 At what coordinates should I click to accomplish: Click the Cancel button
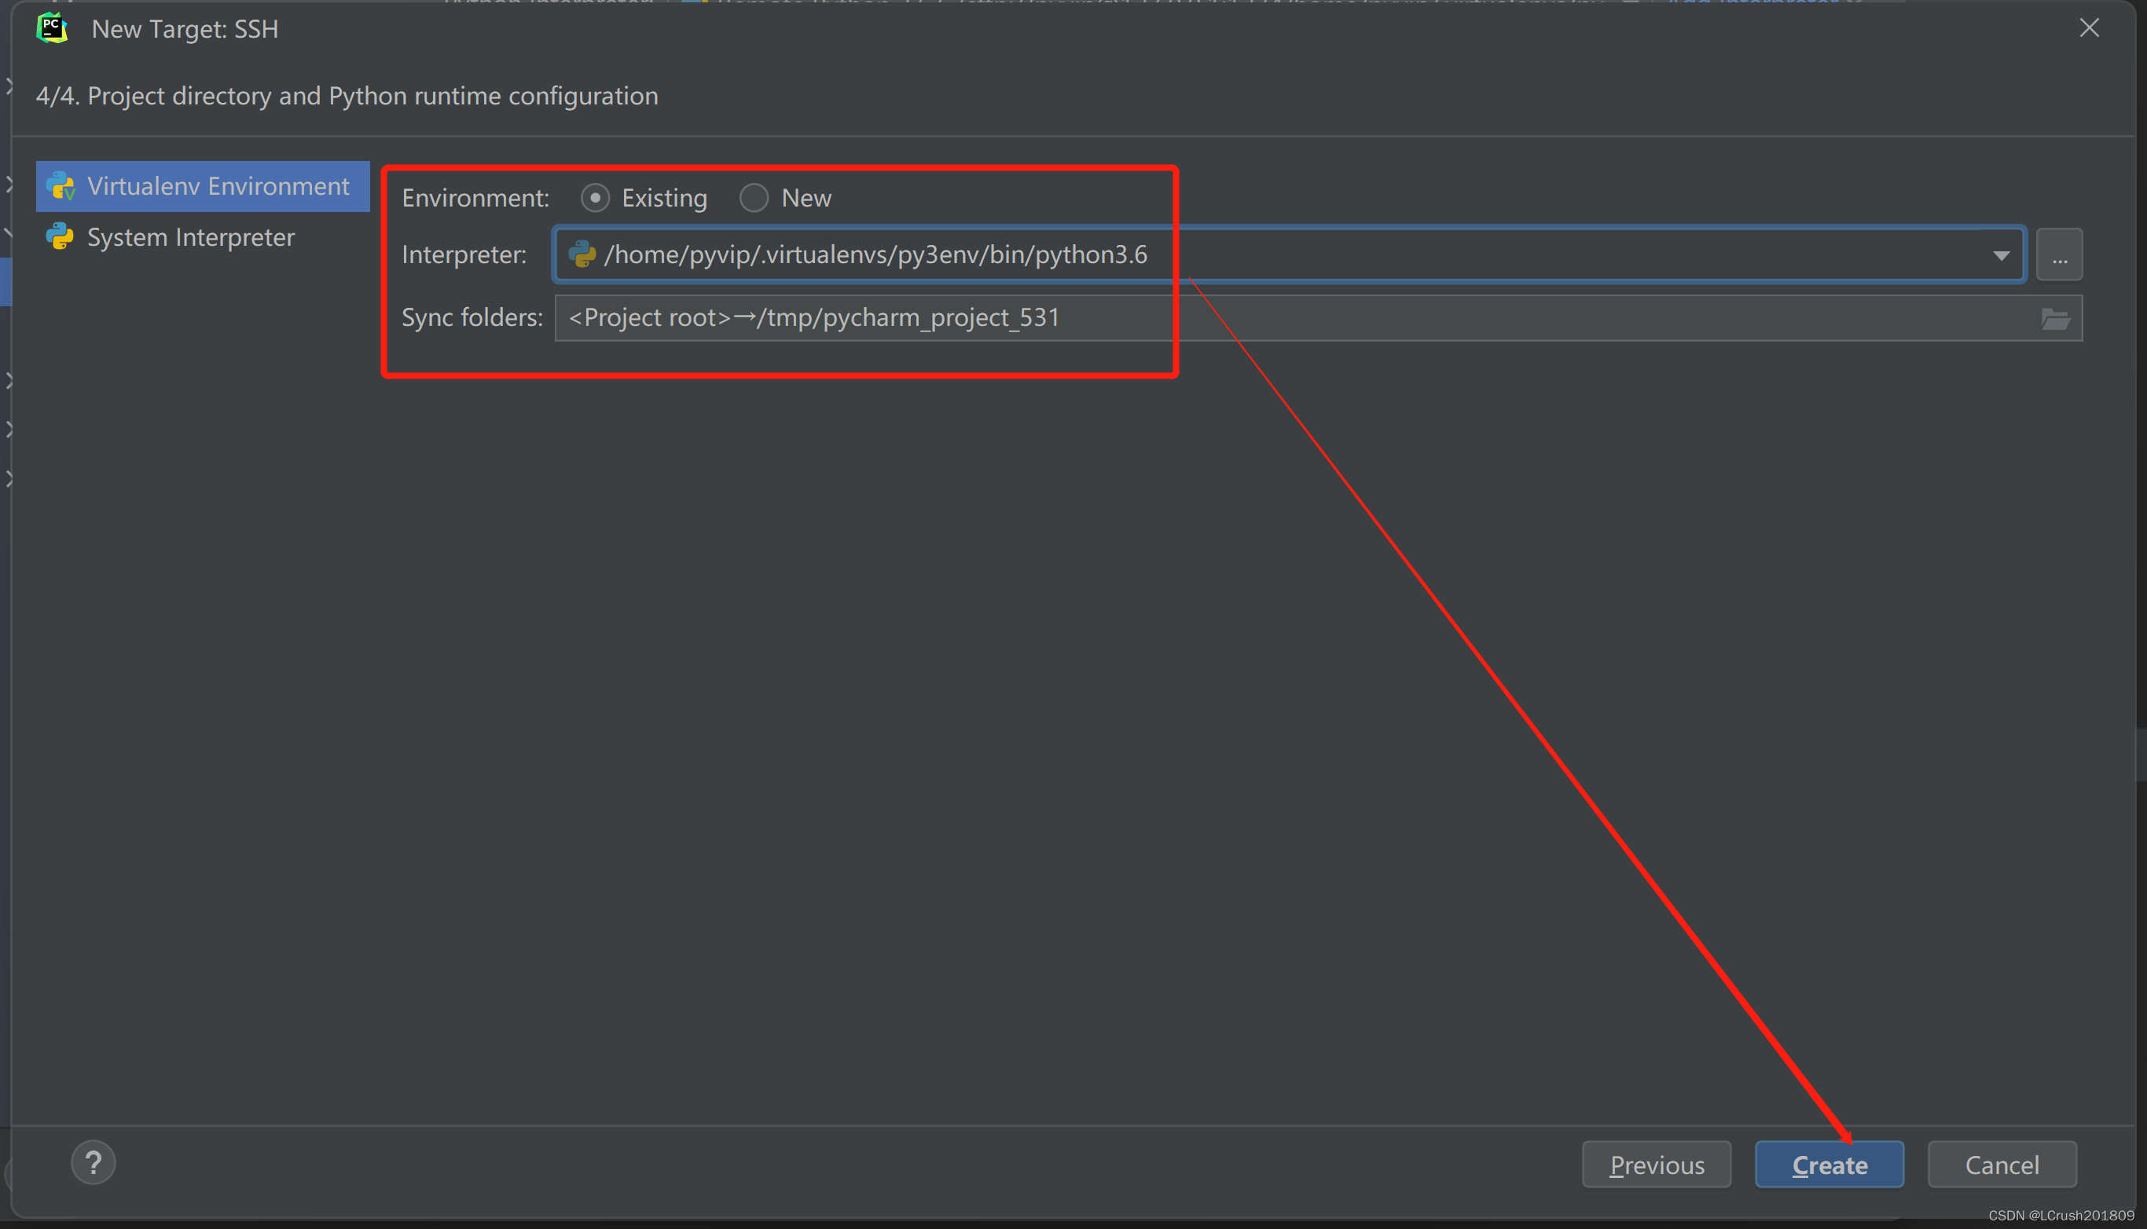(x=2002, y=1164)
